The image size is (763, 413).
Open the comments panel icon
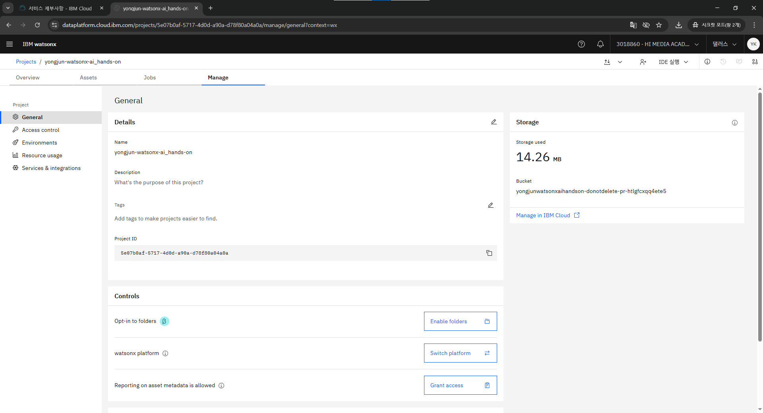pyautogui.click(x=739, y=62)
